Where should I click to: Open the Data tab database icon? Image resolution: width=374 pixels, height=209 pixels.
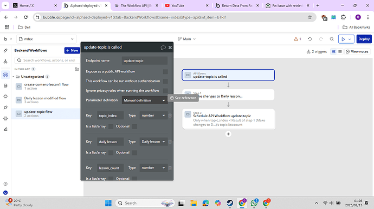click(x=5, y=85)
